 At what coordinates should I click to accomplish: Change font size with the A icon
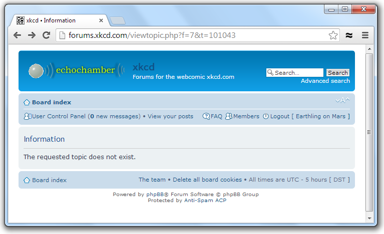[x=342, y=100]
